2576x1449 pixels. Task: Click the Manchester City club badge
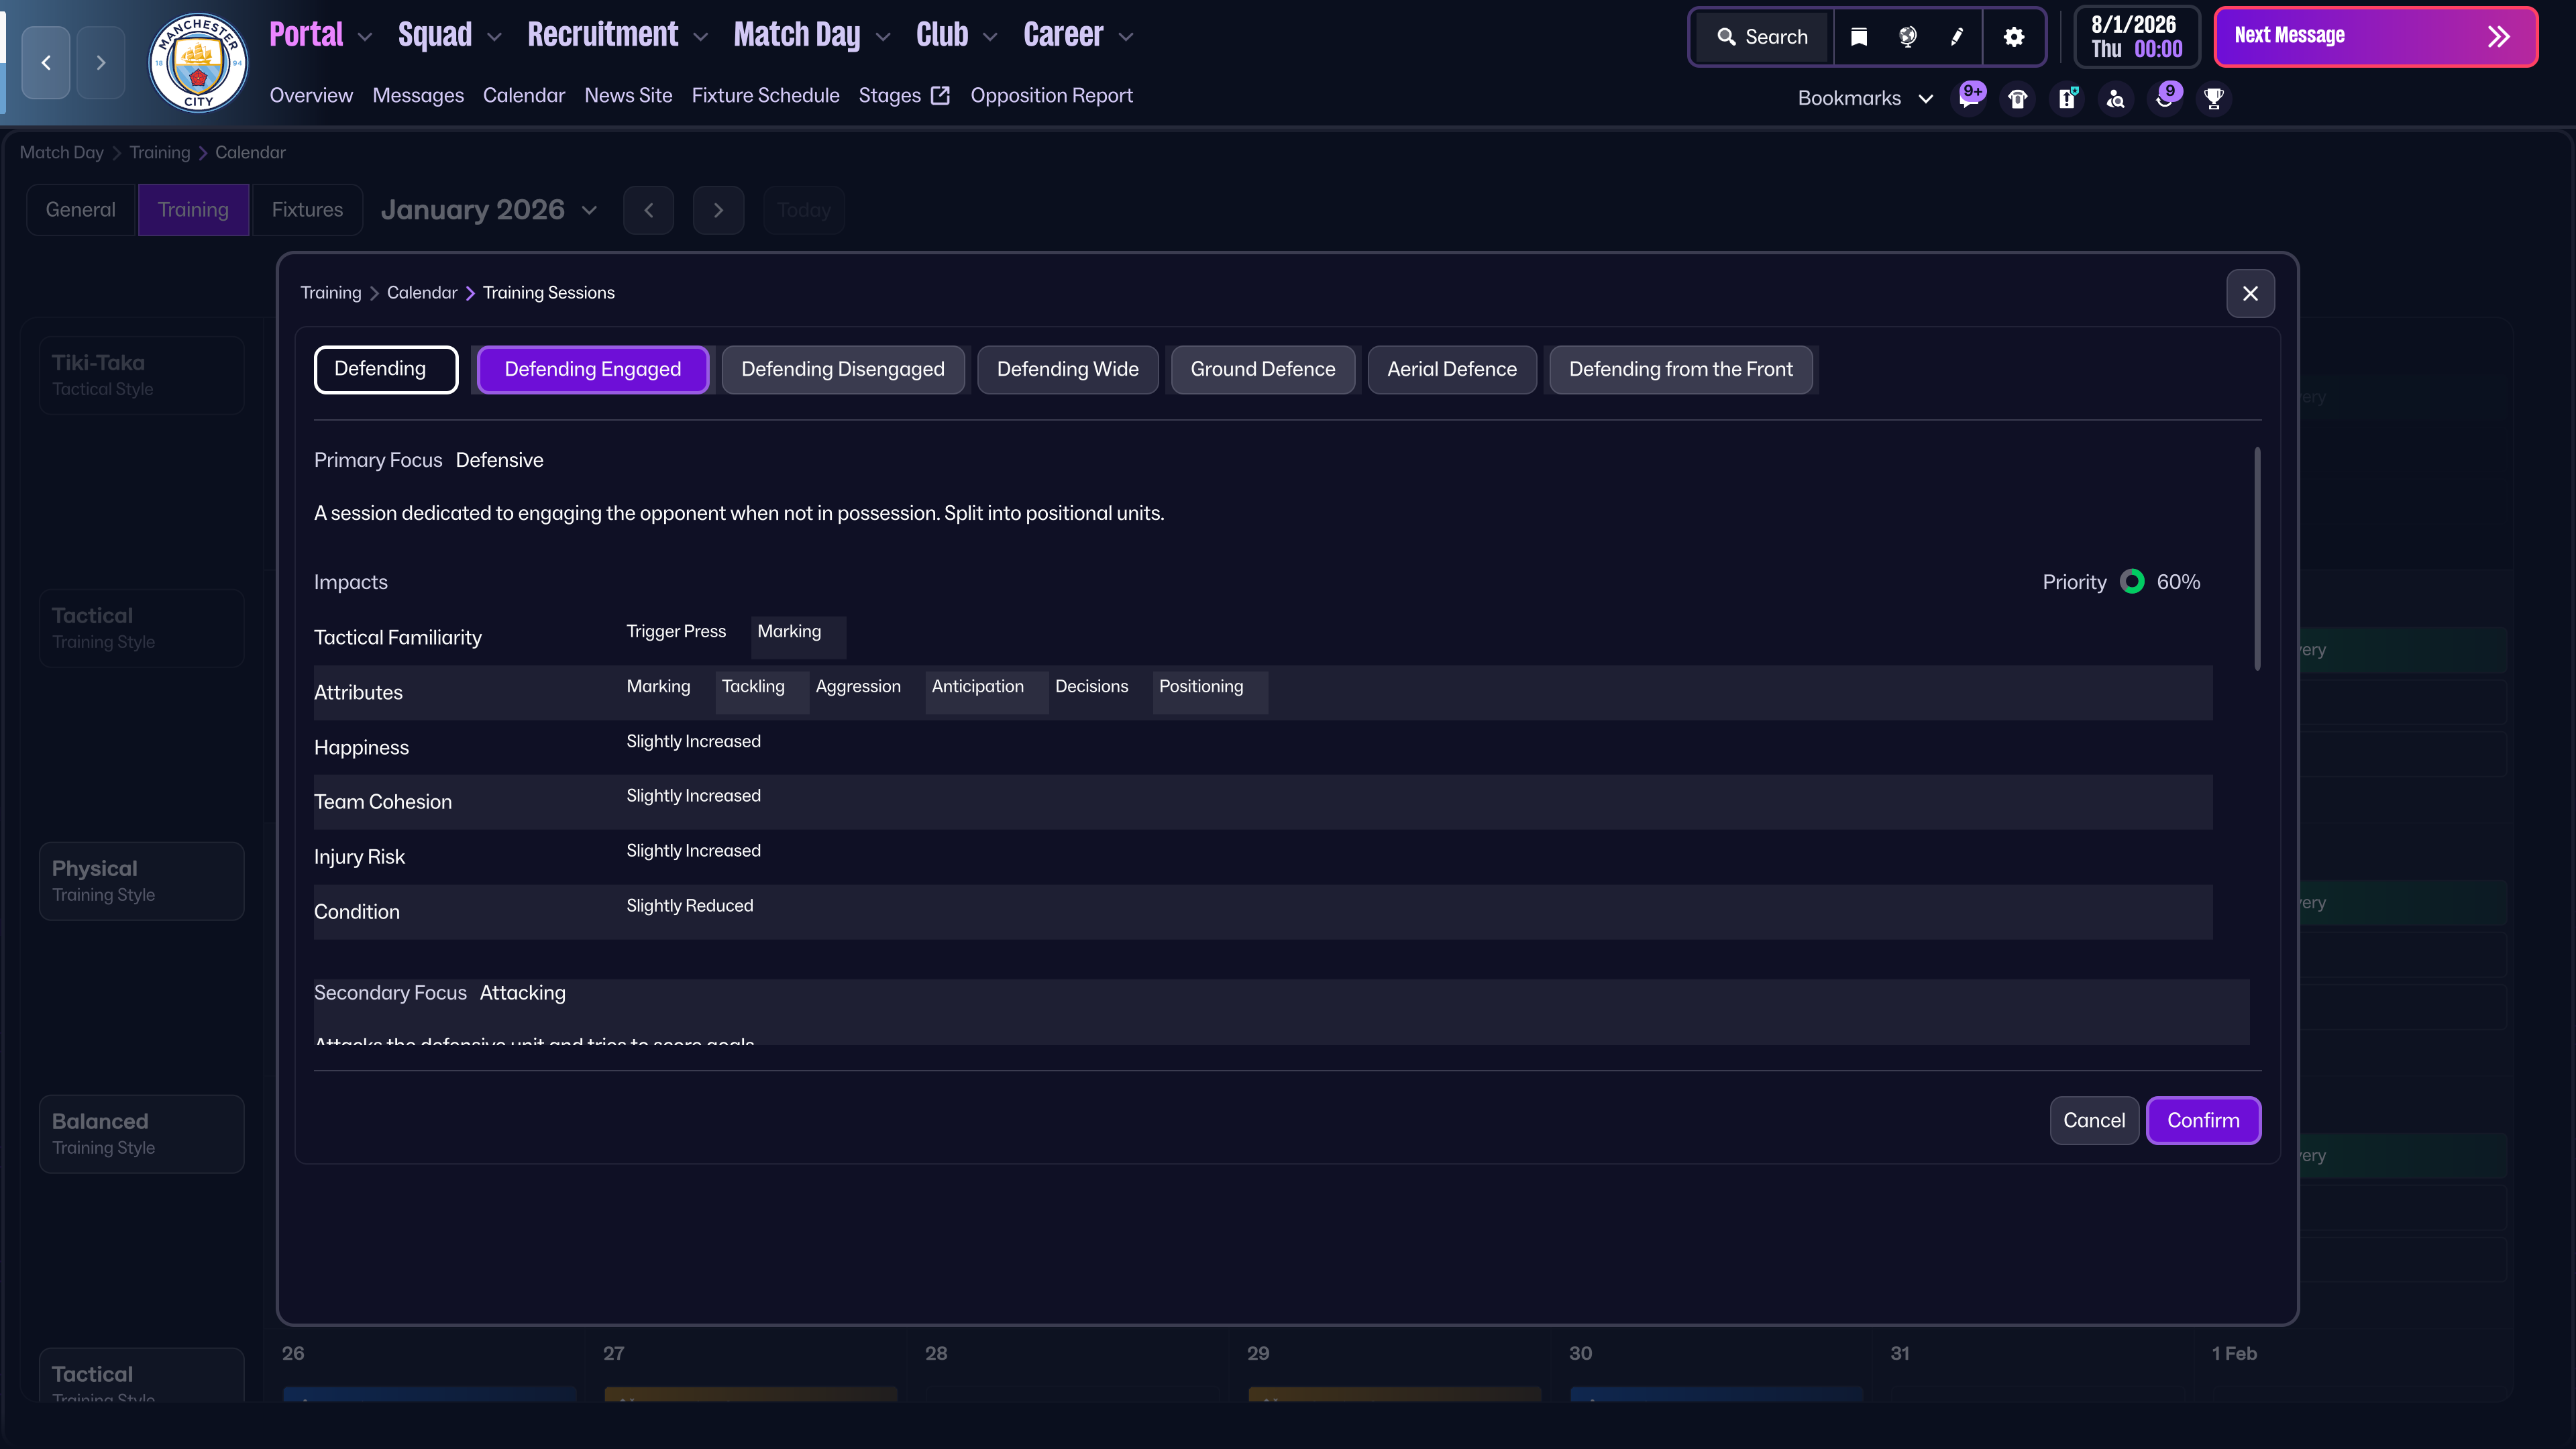point(198,63)
